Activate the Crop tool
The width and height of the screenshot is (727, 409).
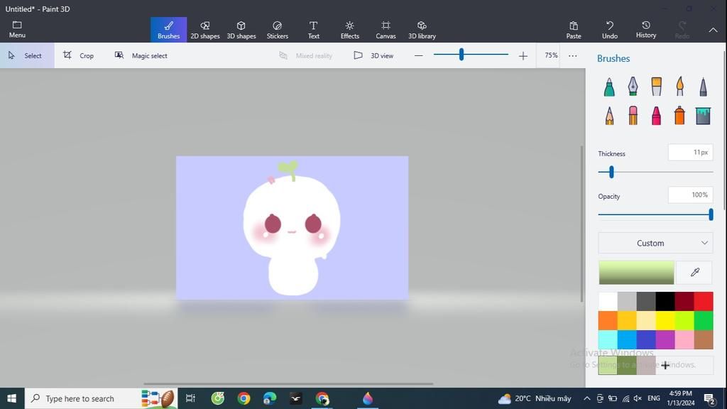tap(78, 55)
